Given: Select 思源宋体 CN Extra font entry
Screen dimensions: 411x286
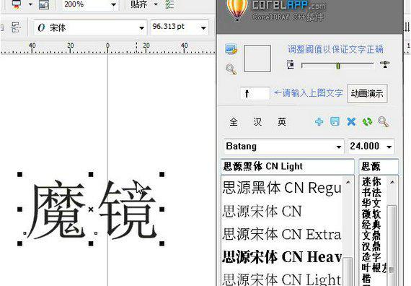Looking at the screenshot, I should [x=282, y=234].
